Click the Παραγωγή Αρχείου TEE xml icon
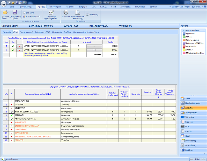This screenshot has height=161, width=207. [51, 12]
